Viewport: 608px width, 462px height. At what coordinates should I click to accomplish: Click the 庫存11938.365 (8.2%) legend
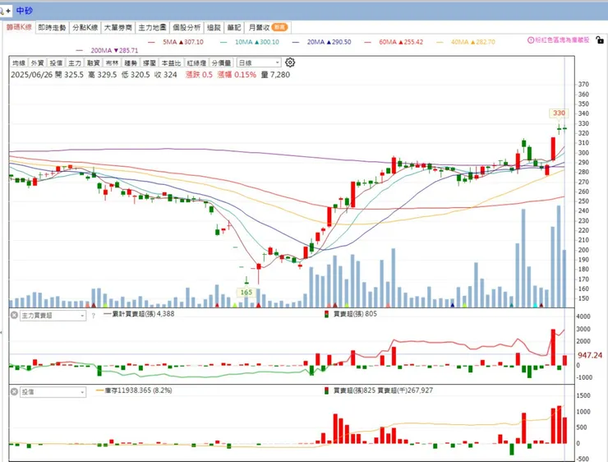tap(134, 390)
